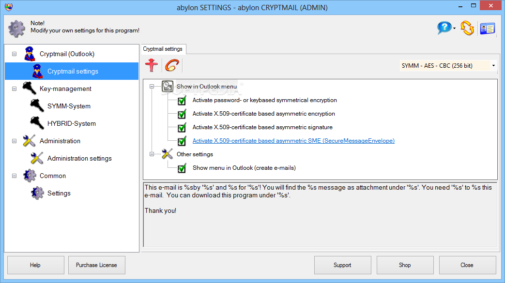Collapse the Key-management tree node
505x283 pixels.
point(14,89)
